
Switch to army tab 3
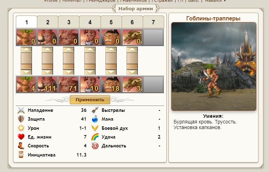point(69,22)
